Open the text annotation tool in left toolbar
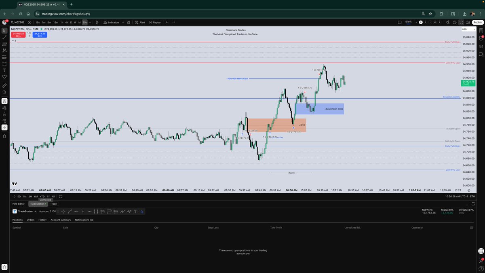Image resolution: width=485 pixels, height=273 pixels. (4, 70)
